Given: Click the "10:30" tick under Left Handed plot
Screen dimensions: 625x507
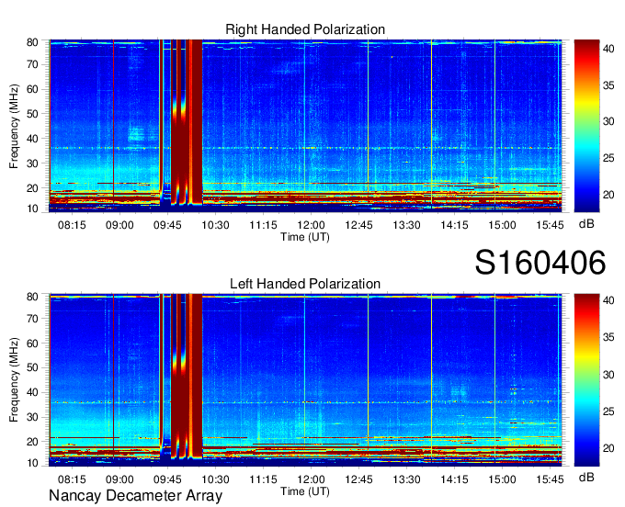Looking at the screenshot, I should point(215,479).
